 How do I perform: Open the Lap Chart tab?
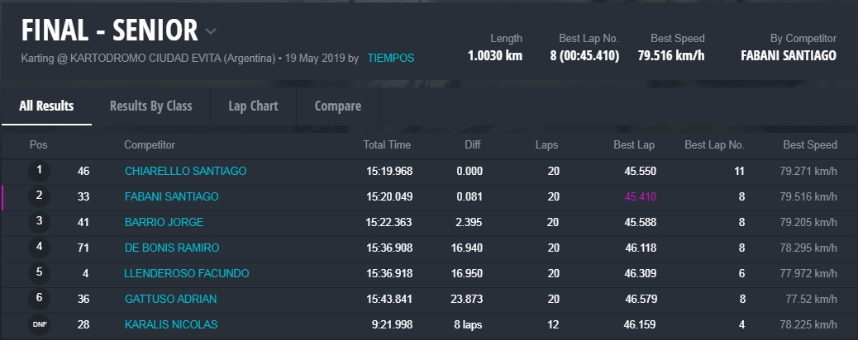pyautogui.click(x=253, y=106)
